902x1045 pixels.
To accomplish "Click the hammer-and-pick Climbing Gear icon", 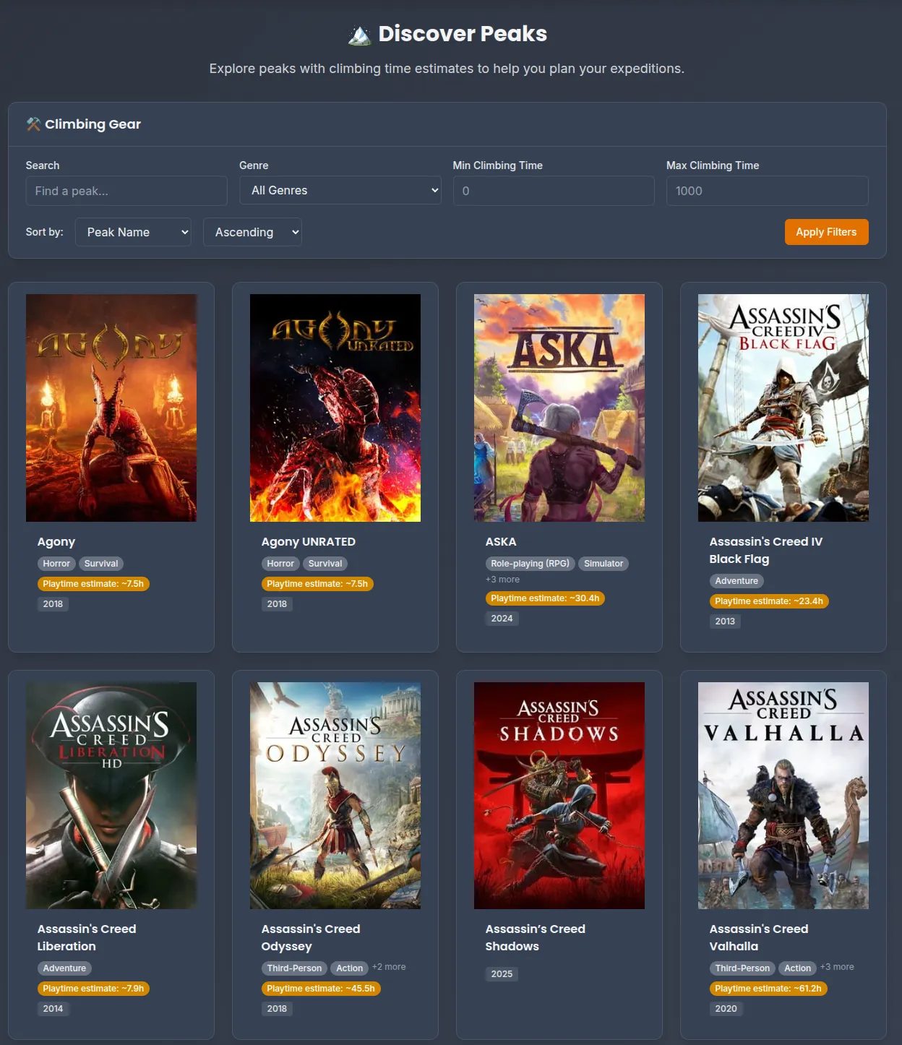I will coord(33,124).
